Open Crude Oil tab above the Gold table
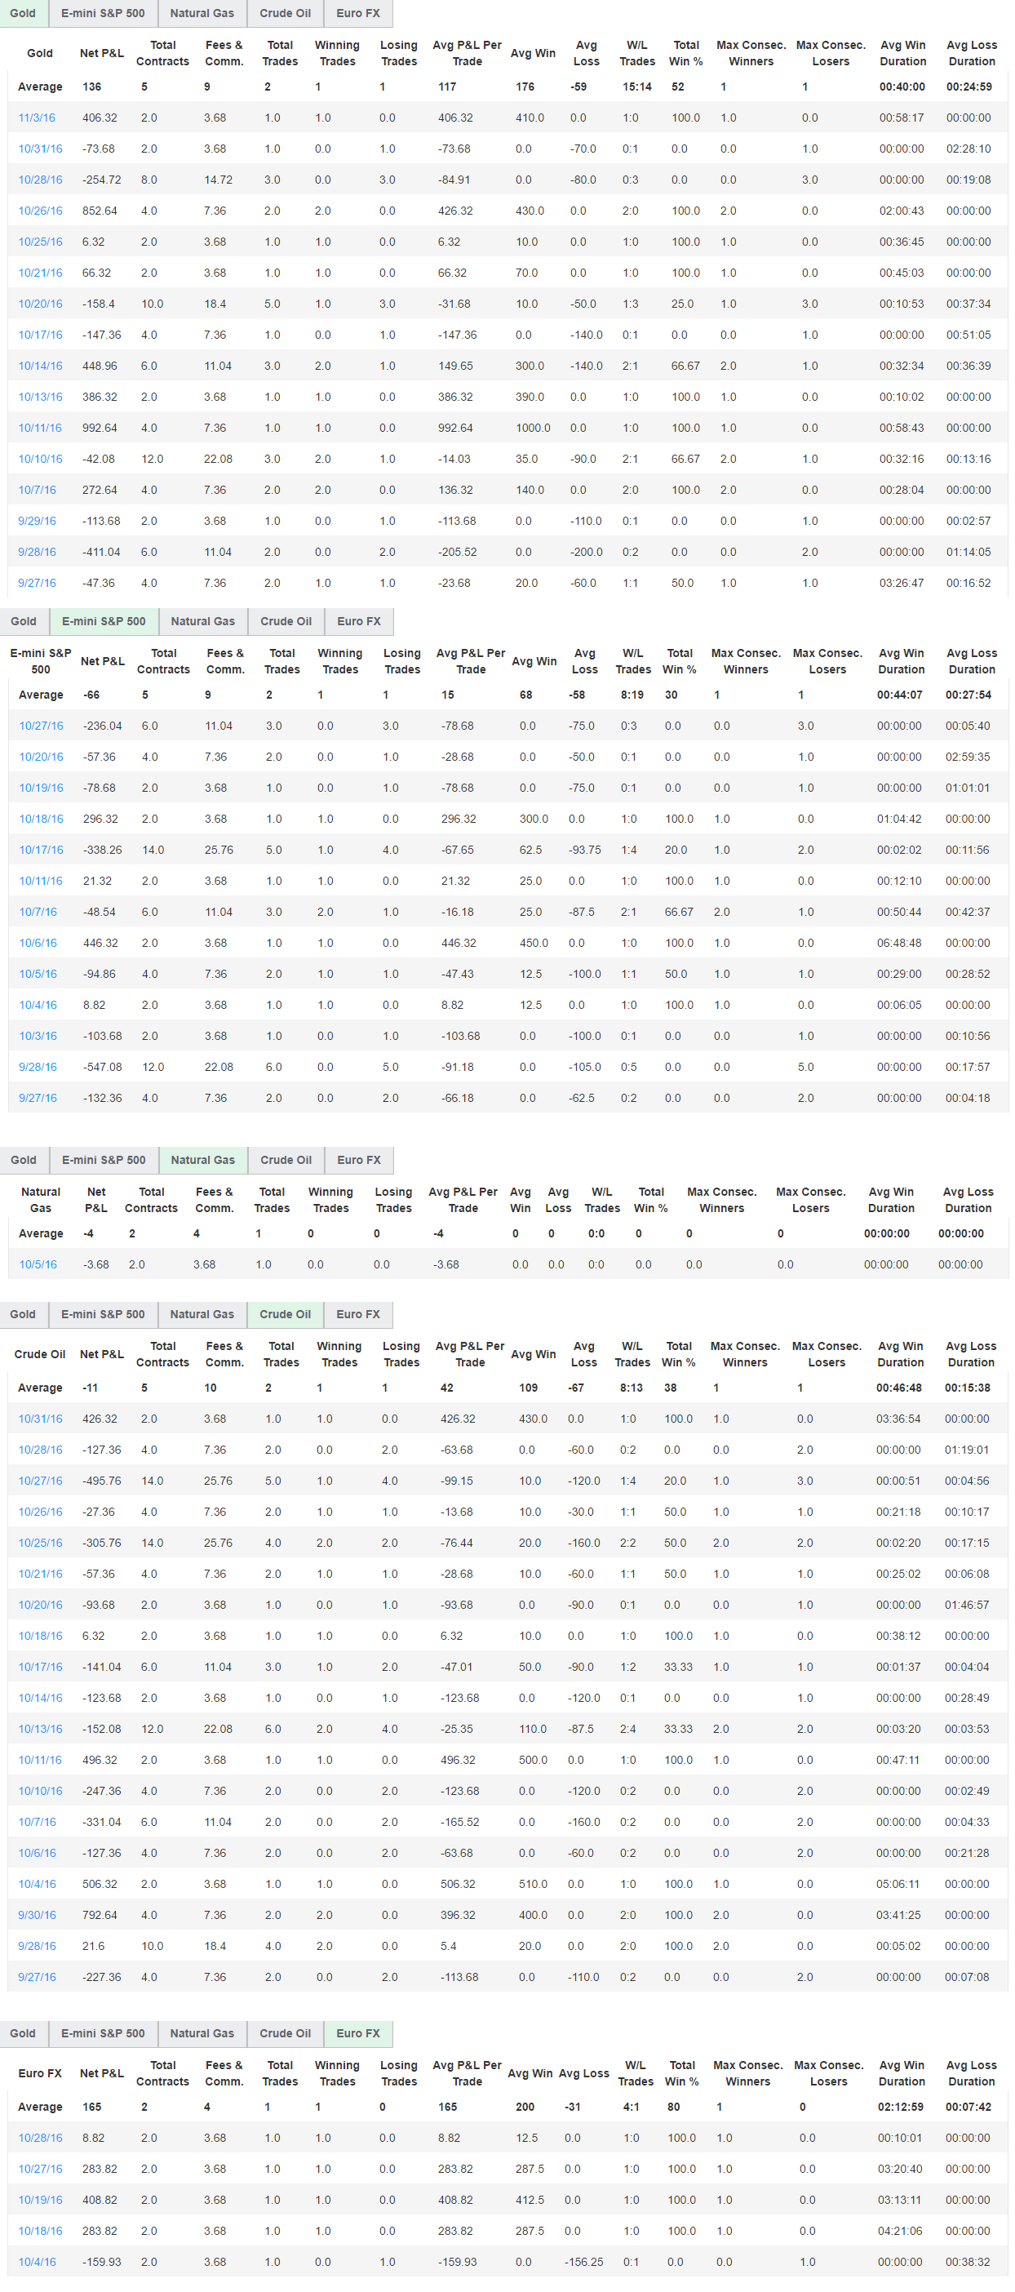The width and height of the screenshot is (1015, 2292). tap(285, 13)
